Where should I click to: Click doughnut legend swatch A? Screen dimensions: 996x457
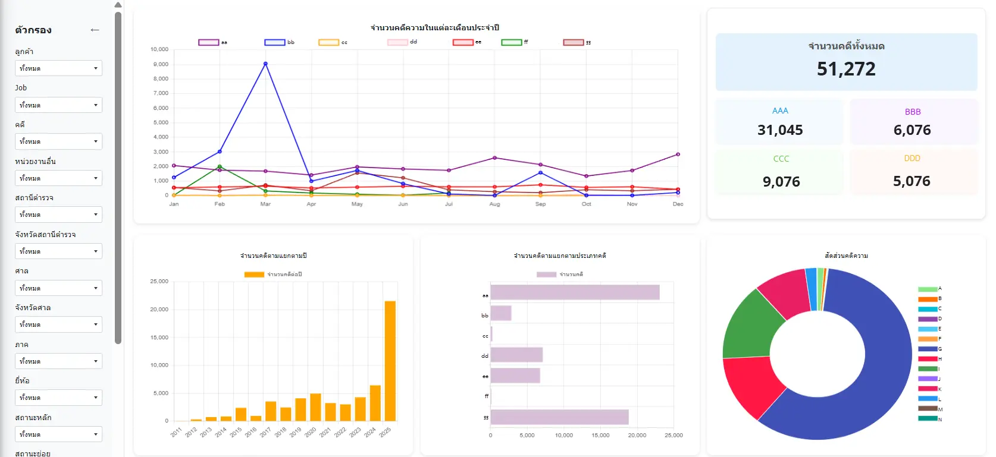928,289
